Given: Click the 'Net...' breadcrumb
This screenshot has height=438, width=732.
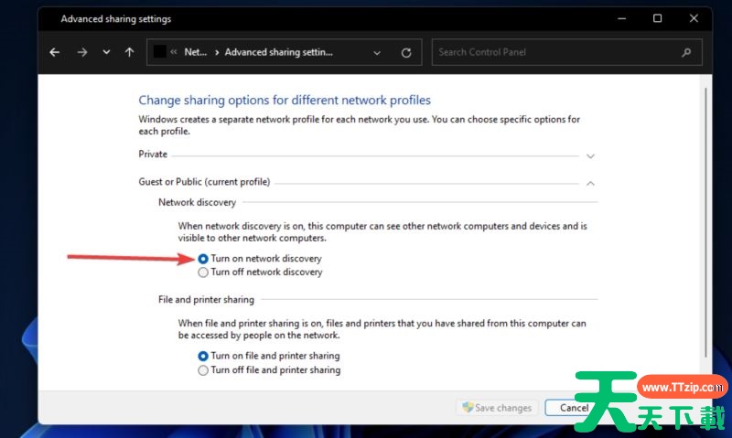Looking at the screenshot, I should (195, 52).
